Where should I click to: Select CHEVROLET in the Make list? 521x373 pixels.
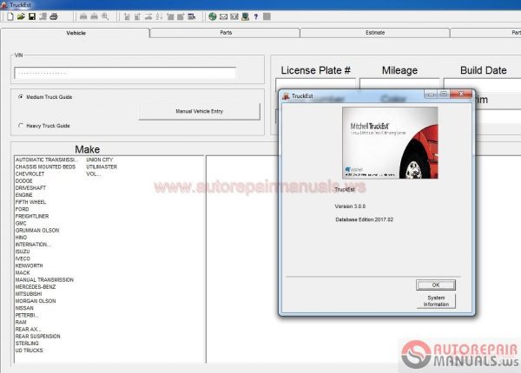coord(30,173)
